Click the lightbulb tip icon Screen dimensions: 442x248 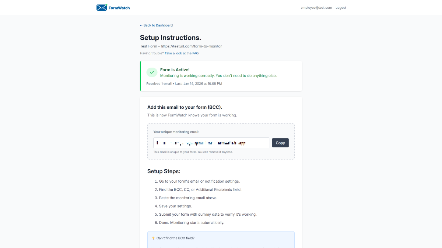click(153, 238)
